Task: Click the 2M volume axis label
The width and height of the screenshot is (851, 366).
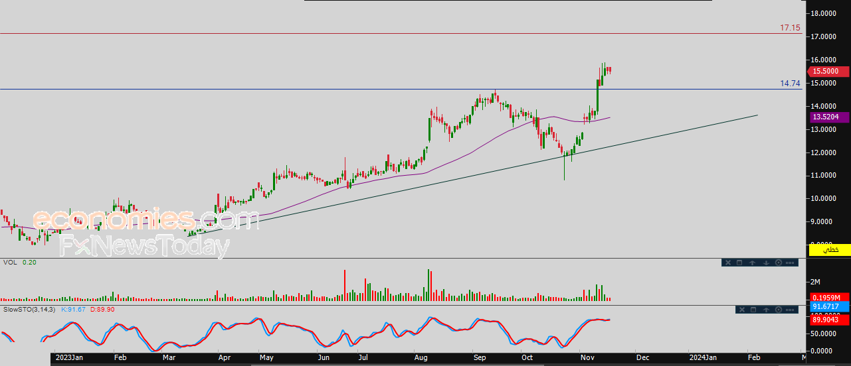Action: (x=816, y=282)
